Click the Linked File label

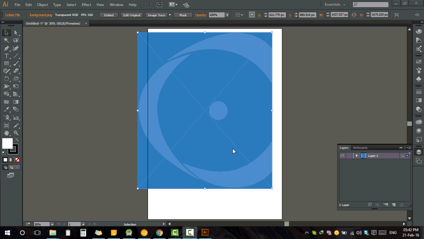(x=13, y=15)
